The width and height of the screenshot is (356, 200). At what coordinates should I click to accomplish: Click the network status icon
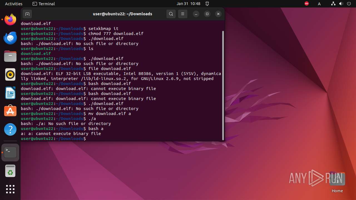(x=333, y=4)
